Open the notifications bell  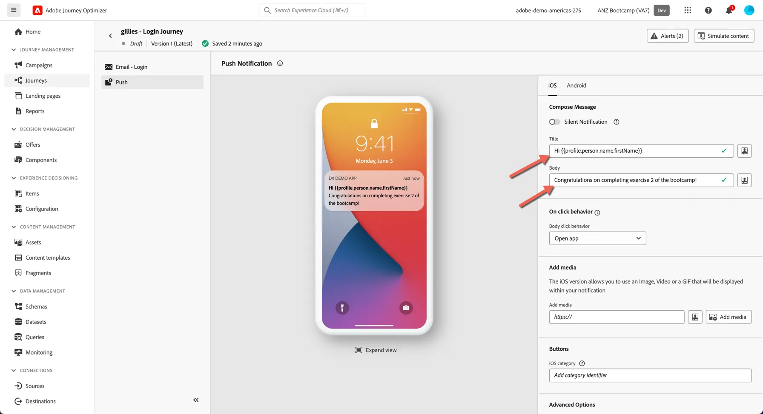(x=729, y=10)
